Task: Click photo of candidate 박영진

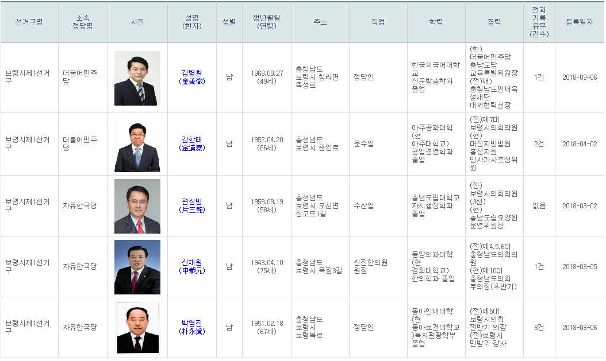Action: (x=137, y=328)
